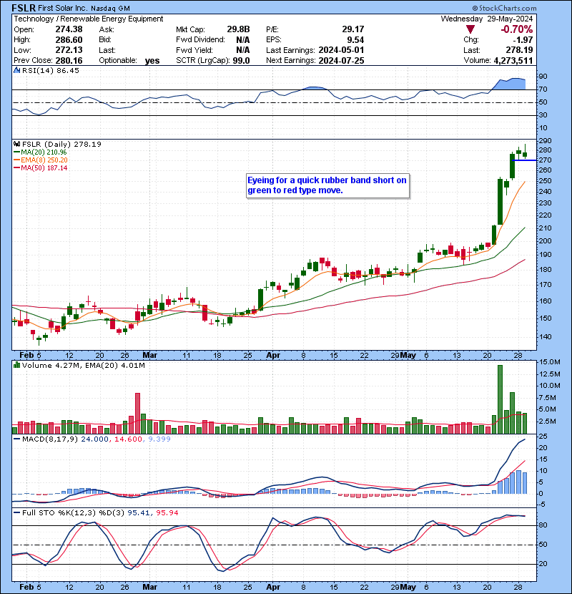The height and width of the screenshot is (594, 572).
Task: Click the Volume value 4,273,511
Action: pos(513,61)
